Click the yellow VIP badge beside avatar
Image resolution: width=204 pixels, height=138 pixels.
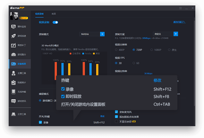23,18
